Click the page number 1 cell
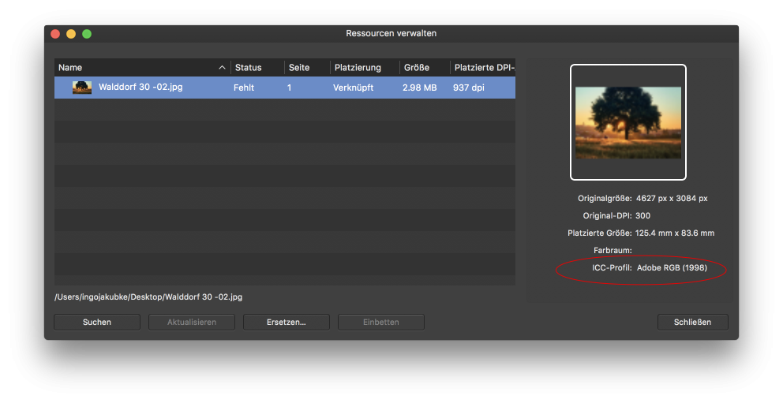This screenshot has height=403, width=783. point(289,88)
